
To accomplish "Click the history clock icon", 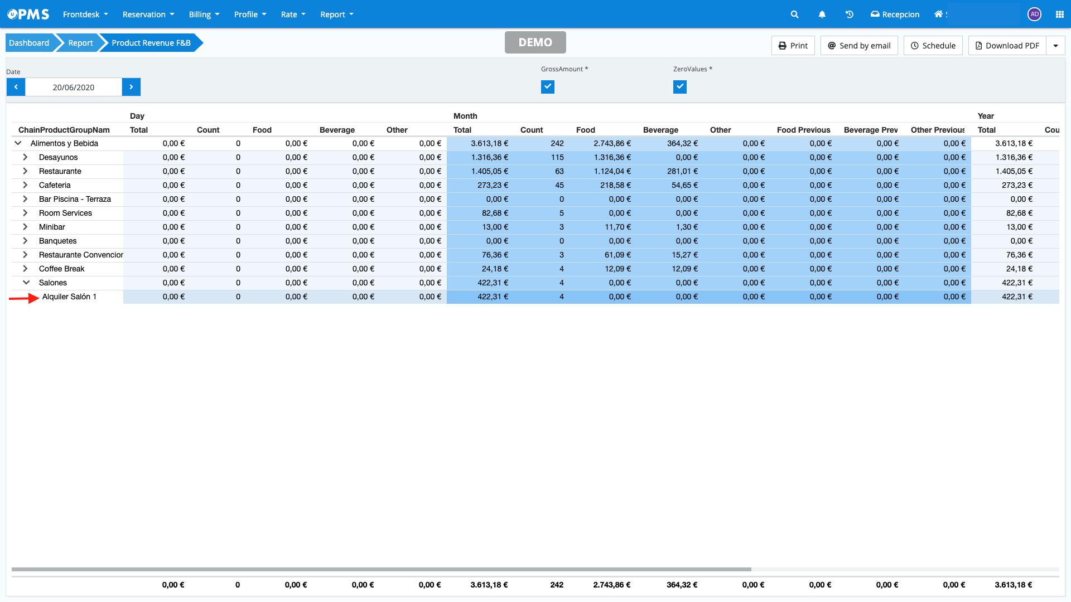I will (849, 14).
